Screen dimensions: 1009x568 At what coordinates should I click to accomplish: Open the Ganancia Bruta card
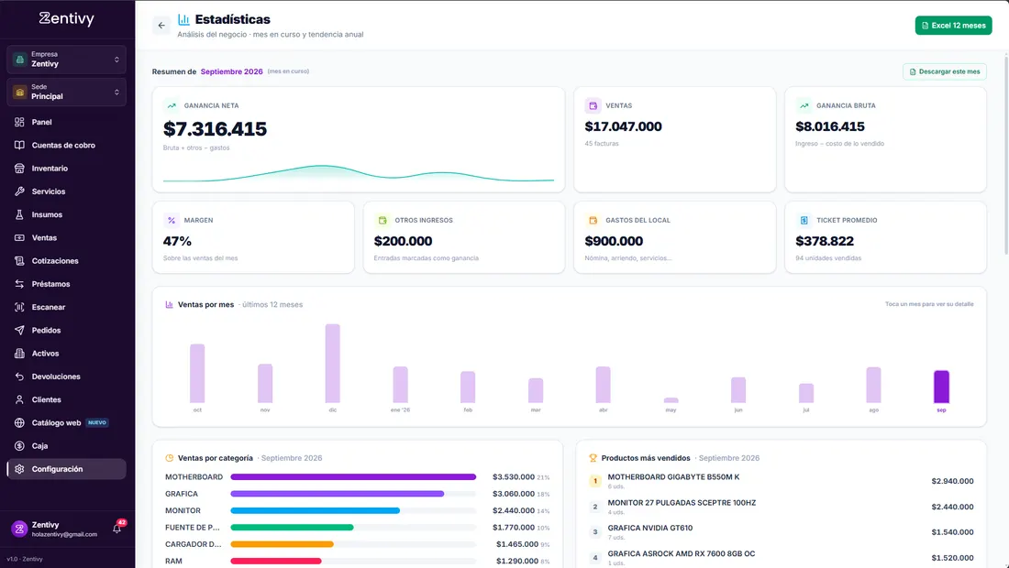coord(885,139)
